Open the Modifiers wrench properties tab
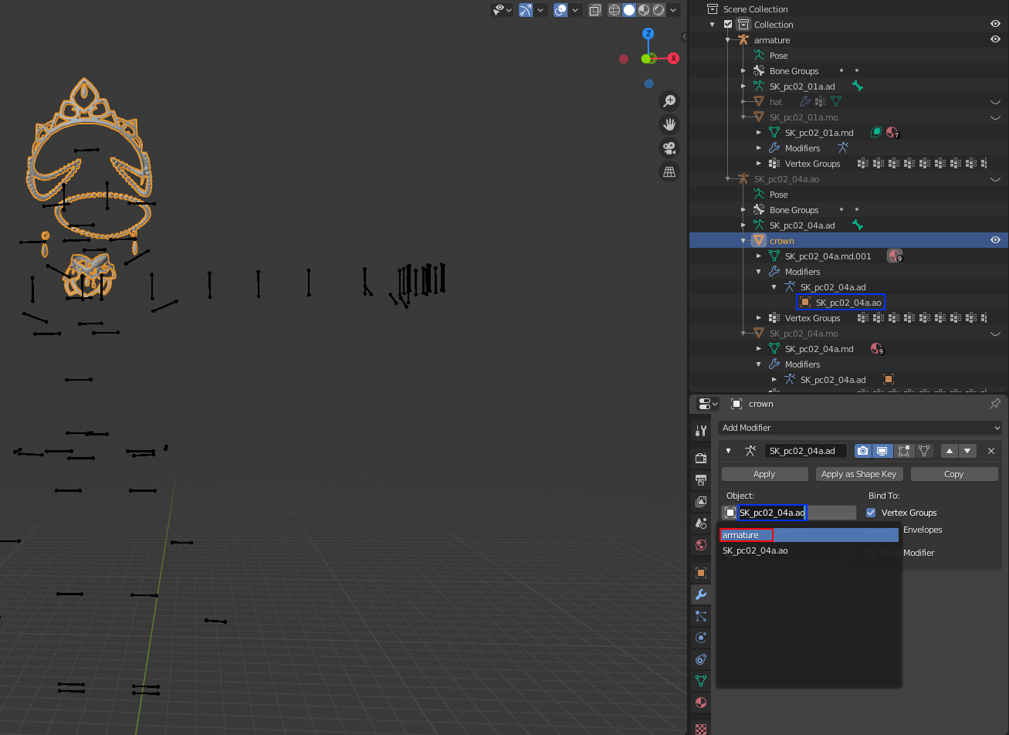1009x735 pixels. click(701, 594)
